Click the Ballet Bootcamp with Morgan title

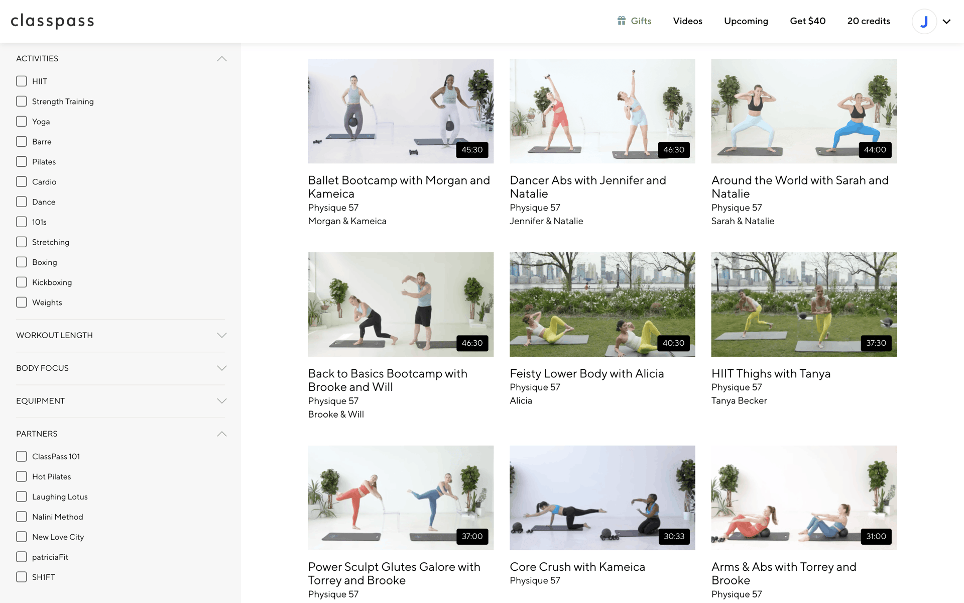[x=399, y=187]
